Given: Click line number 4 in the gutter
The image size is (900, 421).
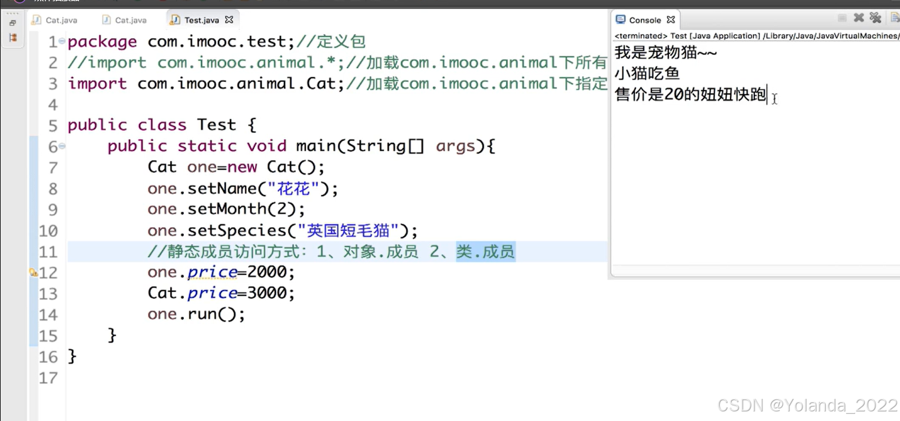Looking at the screenshot, I should (x=53, y=105).
